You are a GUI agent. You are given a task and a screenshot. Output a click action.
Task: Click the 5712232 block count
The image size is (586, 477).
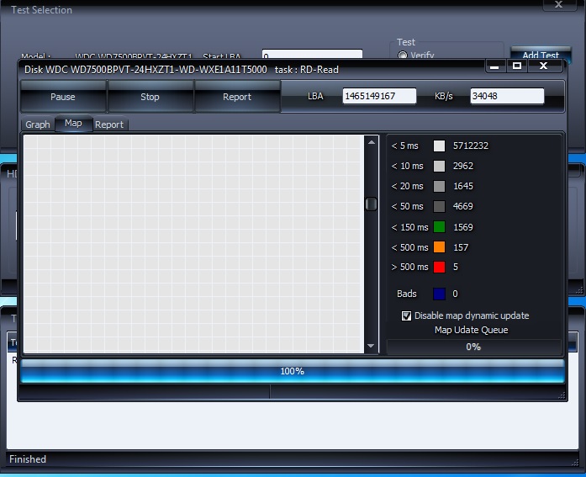click(471, 146)
